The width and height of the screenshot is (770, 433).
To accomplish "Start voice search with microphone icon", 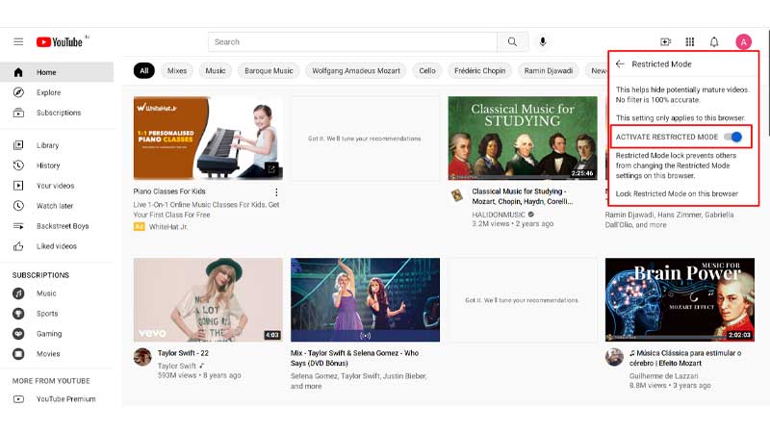I will click(543, 41).
